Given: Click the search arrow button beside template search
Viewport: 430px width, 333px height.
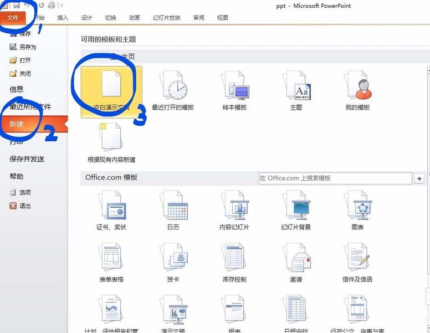Looking at the screenshot, I should 419,178.
